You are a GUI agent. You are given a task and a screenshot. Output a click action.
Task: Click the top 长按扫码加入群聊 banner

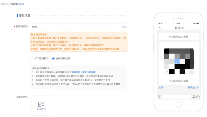[179, 37]
